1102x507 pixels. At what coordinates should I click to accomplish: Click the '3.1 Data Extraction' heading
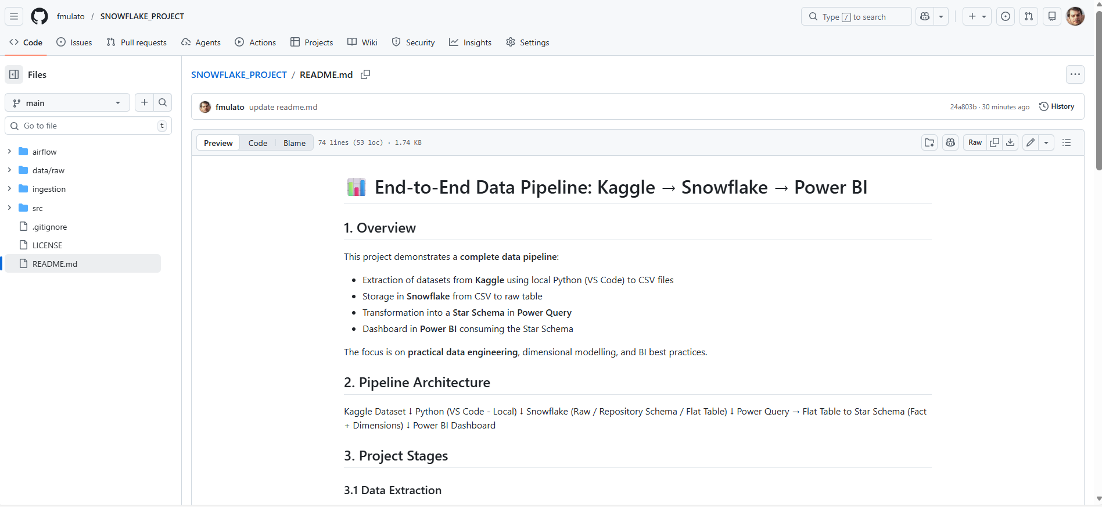click(393, 490)
